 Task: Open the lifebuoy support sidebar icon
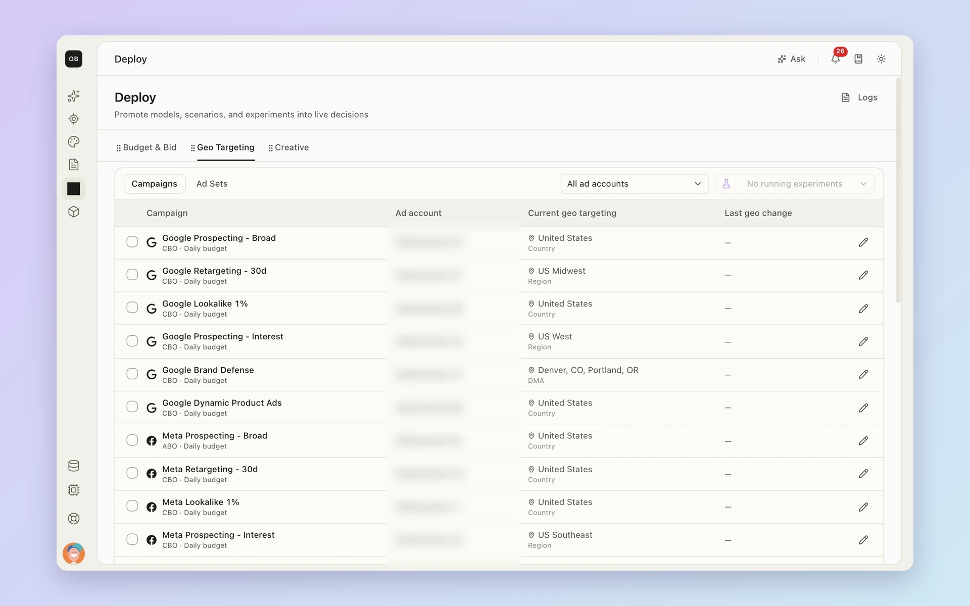point(74,519)
